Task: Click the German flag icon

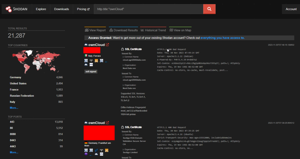Action: click(x=86, y=143)
